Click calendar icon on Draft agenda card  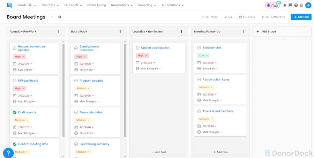[x=15, y=127]
